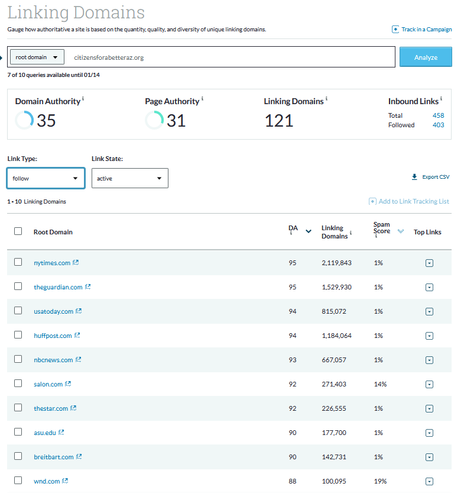Viewport: 464px width, 493px height.
Task: Open the root domain scope dropdown
Action: (x=37, y=57)
